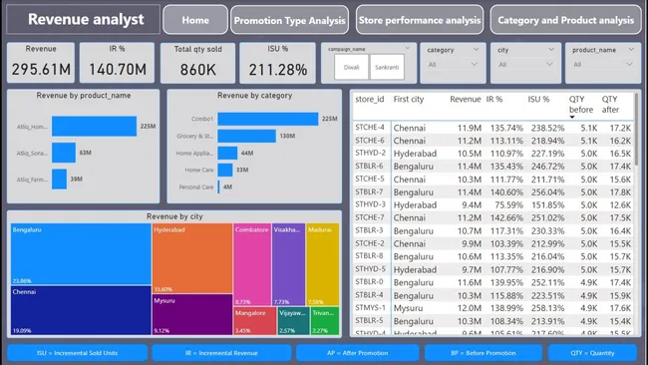
Task: Collapse the category slicer header chevron
Action: click(x=476, y=49)
